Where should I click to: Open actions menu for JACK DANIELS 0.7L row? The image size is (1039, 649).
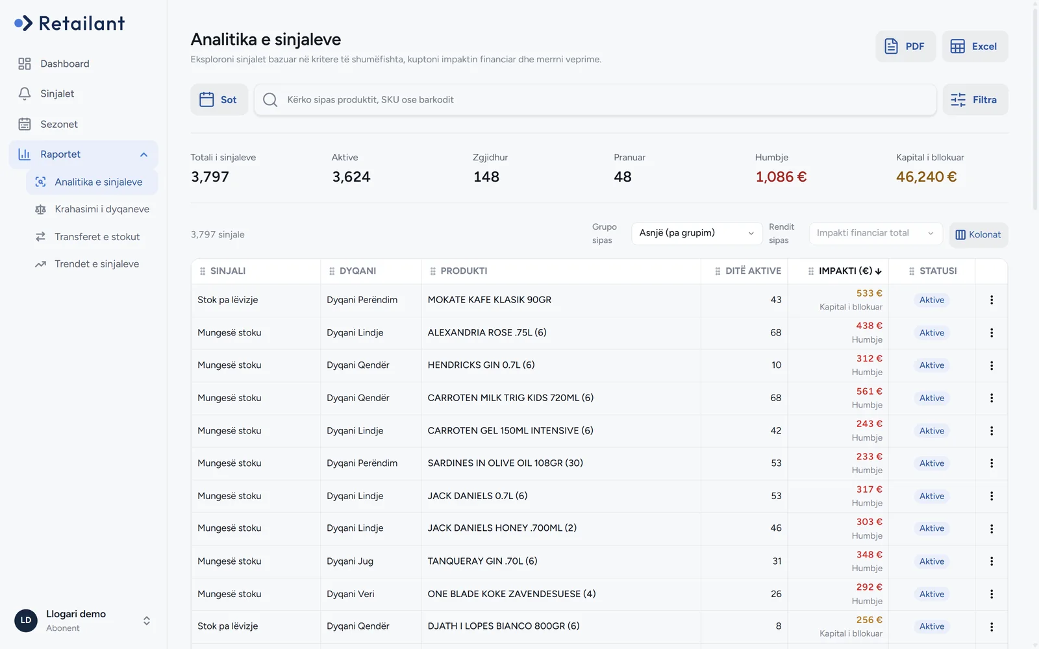[992, 496]
